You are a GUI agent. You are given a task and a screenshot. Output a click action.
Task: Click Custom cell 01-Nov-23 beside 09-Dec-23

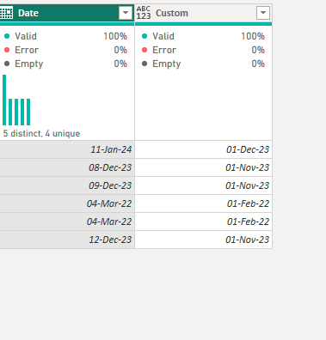point(203,185)
